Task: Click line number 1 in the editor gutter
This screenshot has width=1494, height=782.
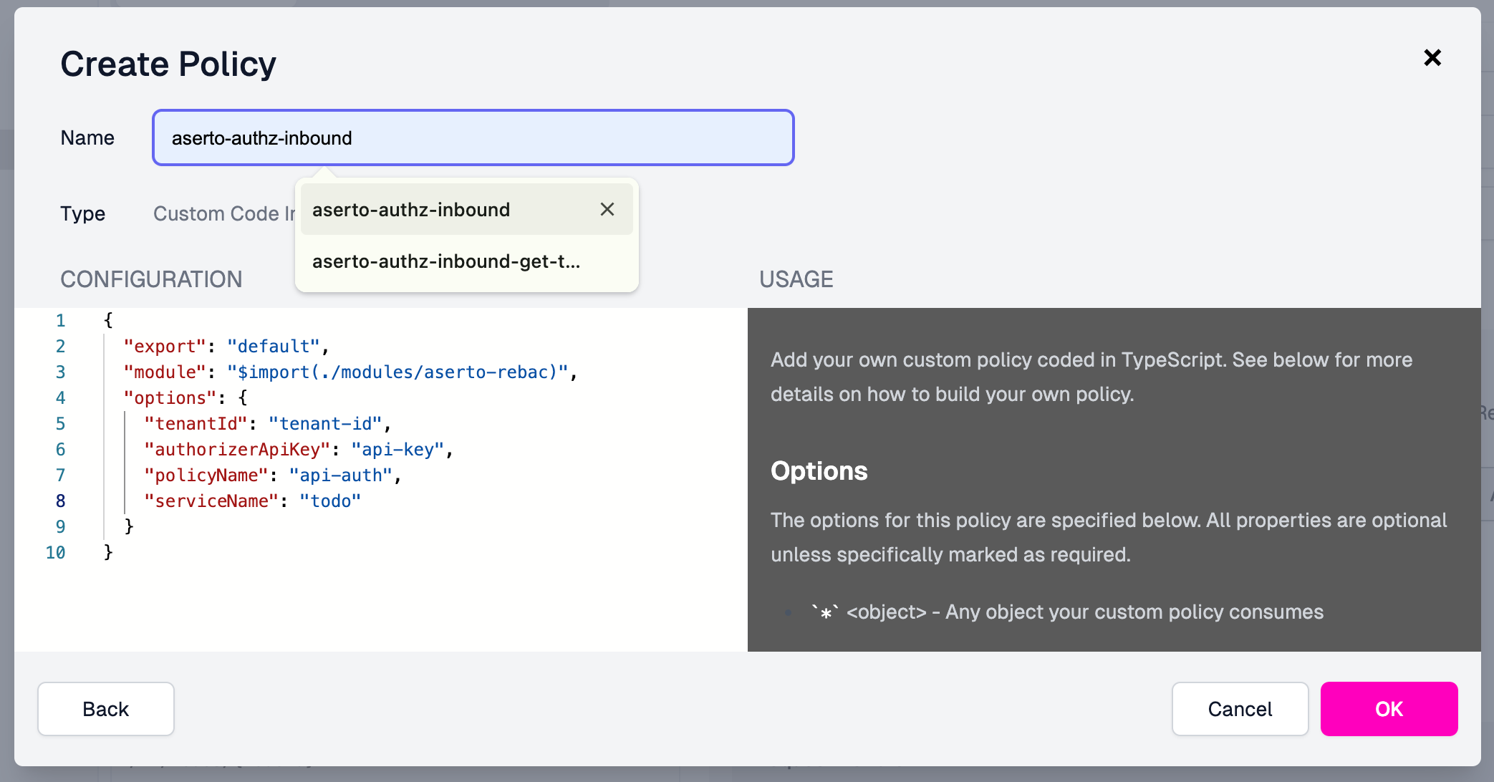Action: pos(61,321)
